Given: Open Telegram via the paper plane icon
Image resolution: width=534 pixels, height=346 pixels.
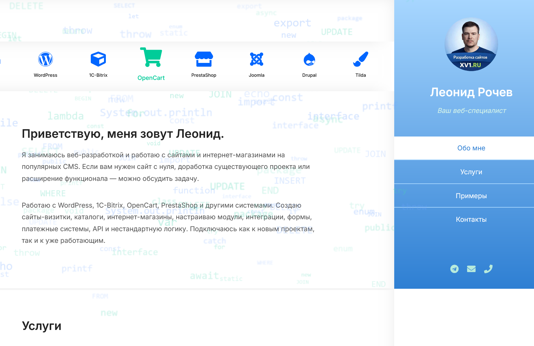Looking at the screenshot, I should click(455, 269).
